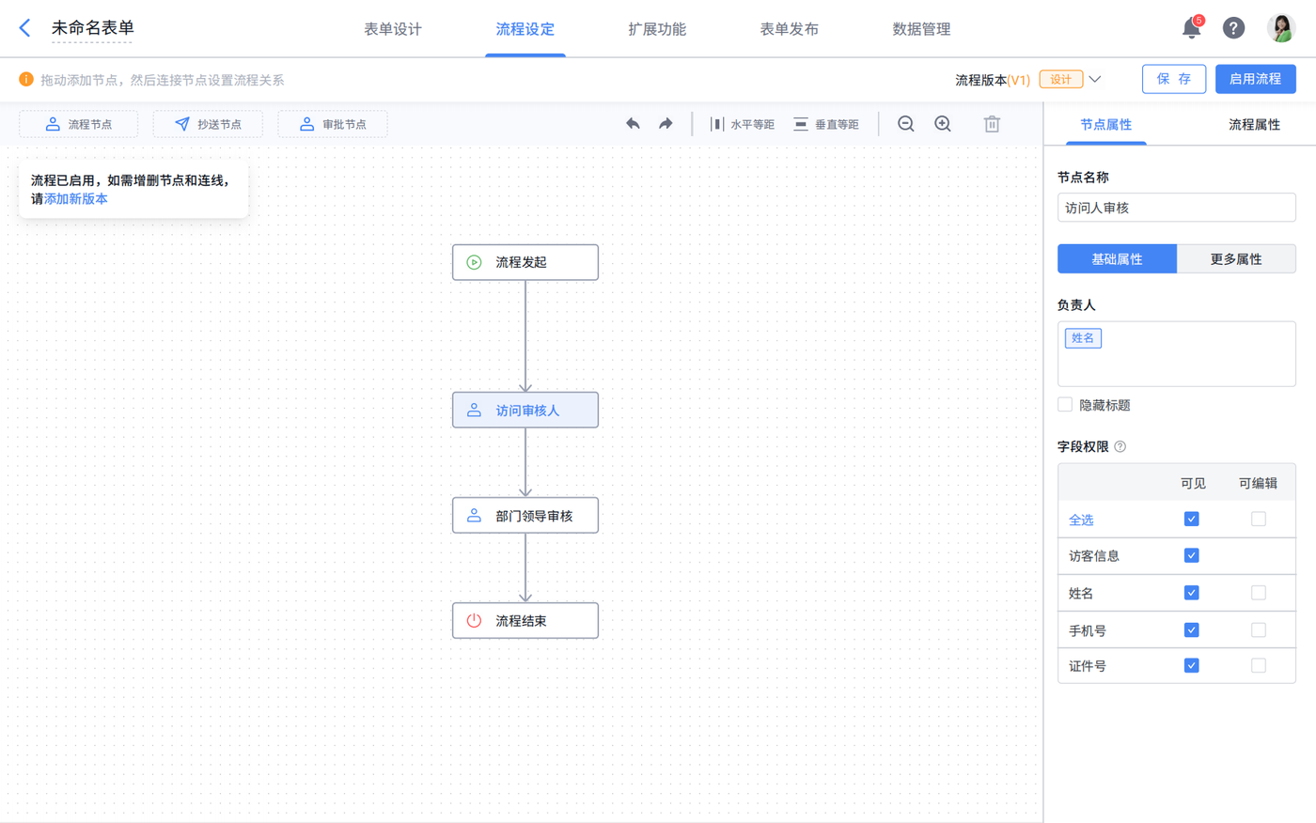Screen dimensions: 1316x823
Task: Expand the 流程版本 dropdown arrow
Action: (1095, 80)
